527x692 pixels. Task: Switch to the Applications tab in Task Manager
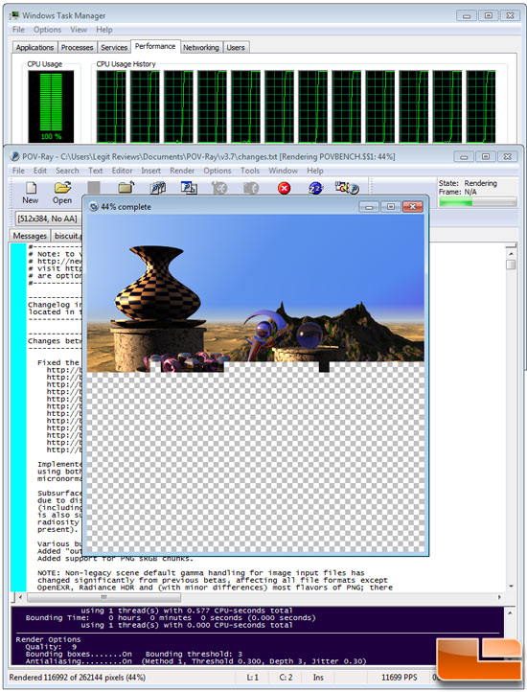(x=34, y=47)
